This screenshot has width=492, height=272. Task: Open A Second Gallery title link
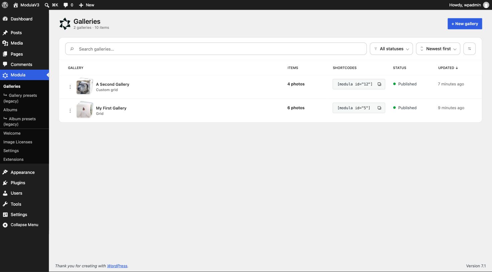(x=113, y=84)
